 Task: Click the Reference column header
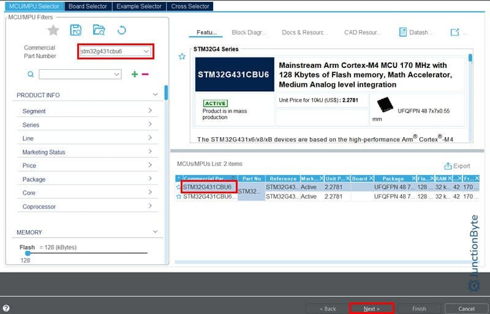(283, 178)
